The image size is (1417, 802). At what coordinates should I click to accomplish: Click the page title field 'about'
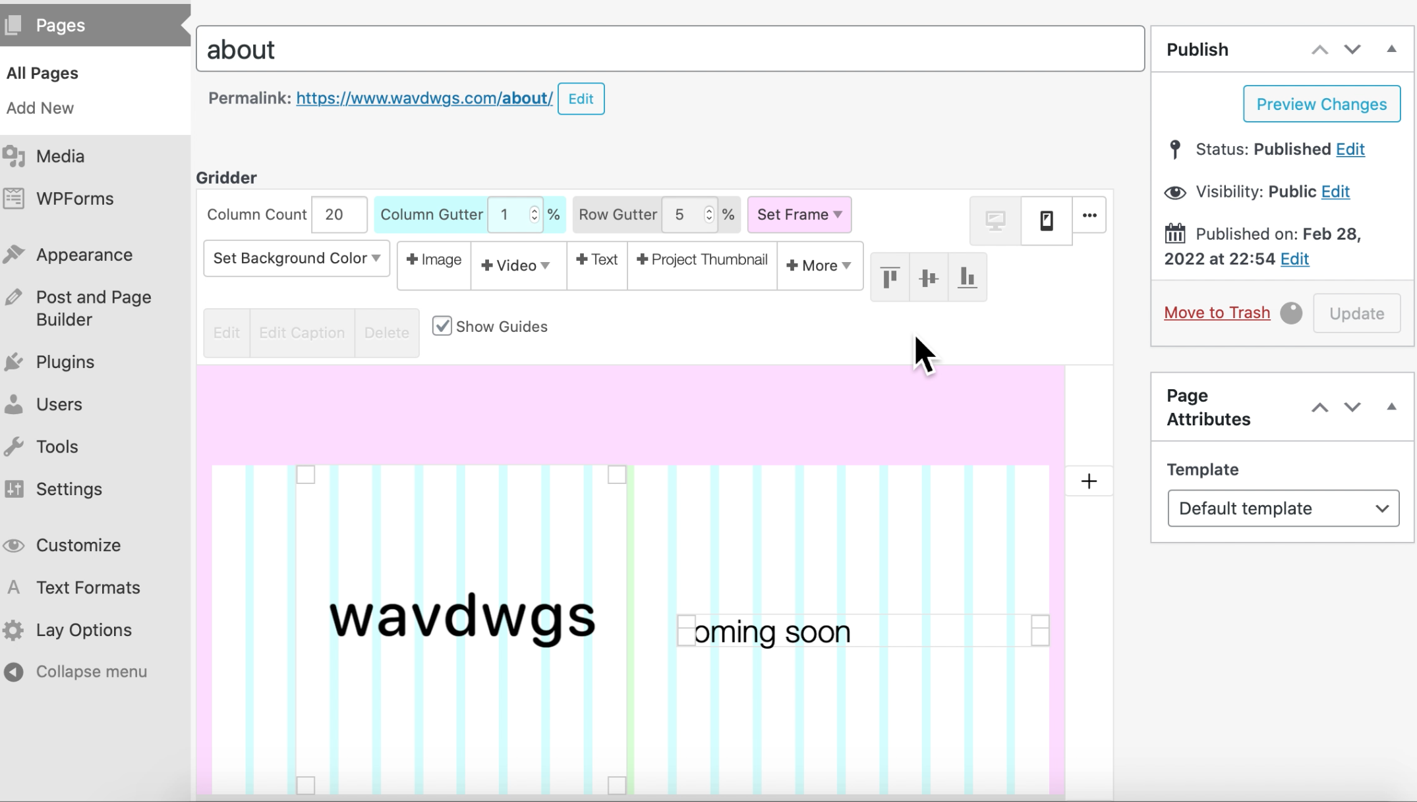coord(669,49)
